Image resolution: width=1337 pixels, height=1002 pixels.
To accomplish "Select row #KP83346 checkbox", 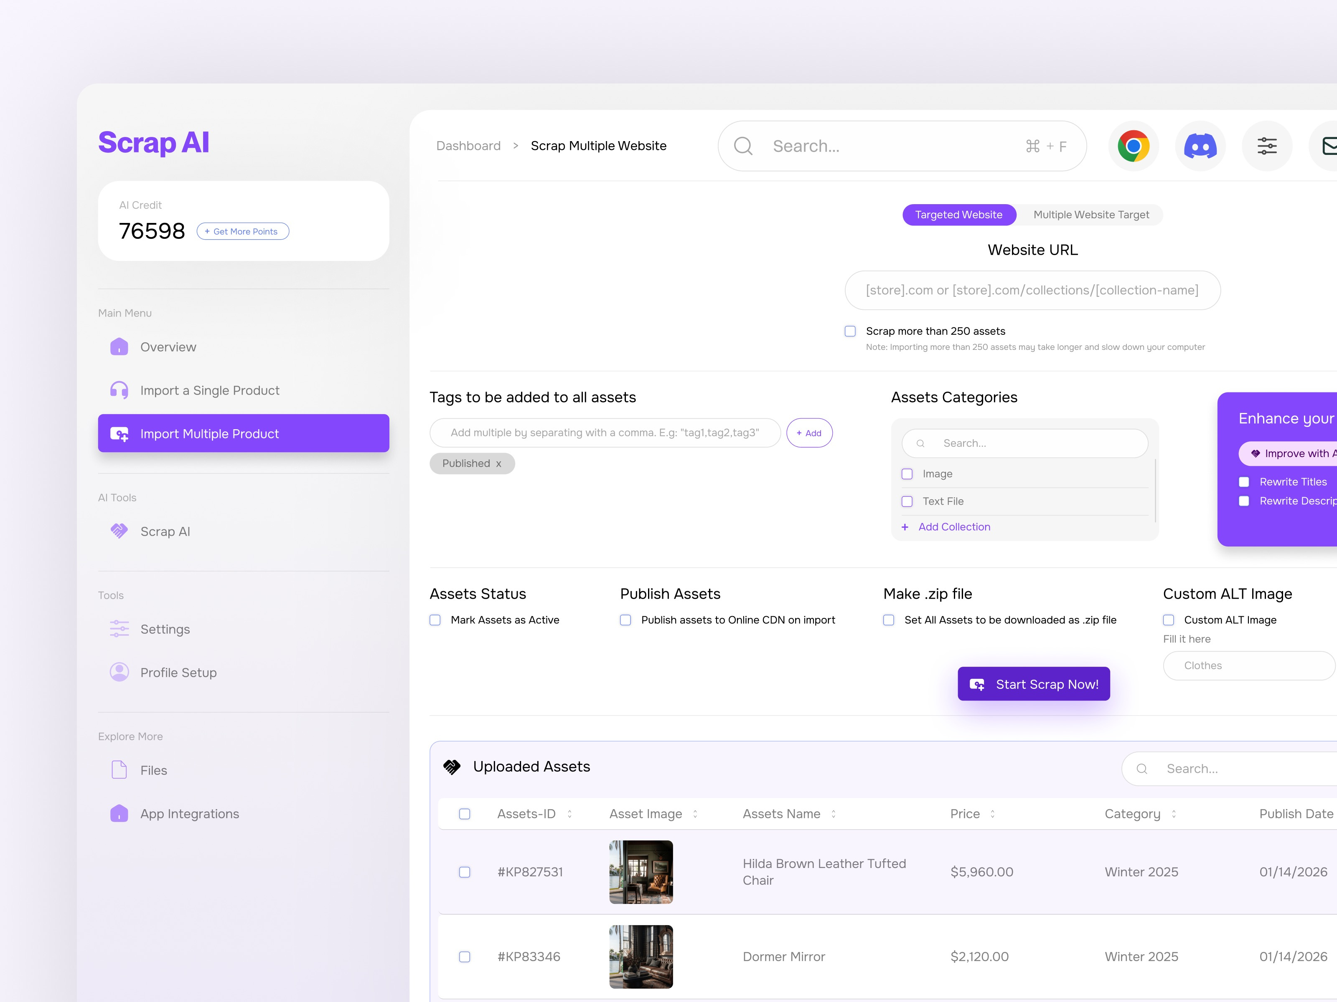I will coord(464,957).
